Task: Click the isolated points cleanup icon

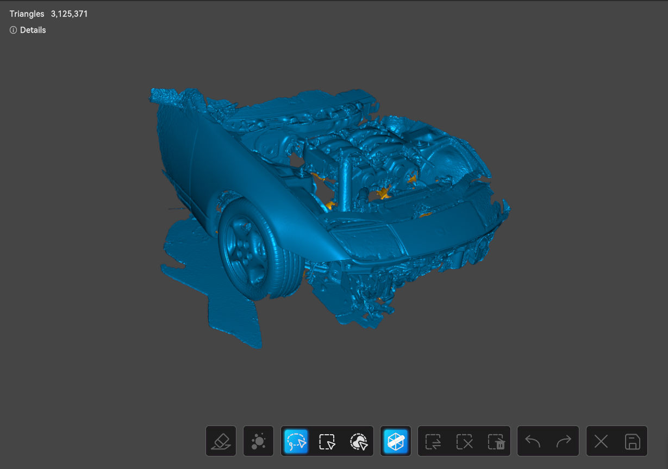Action: 258,441
